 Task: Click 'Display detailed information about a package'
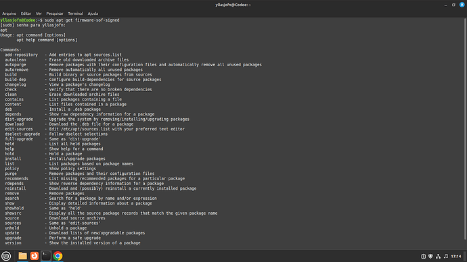pyautogui.click(x=100, y=203)
